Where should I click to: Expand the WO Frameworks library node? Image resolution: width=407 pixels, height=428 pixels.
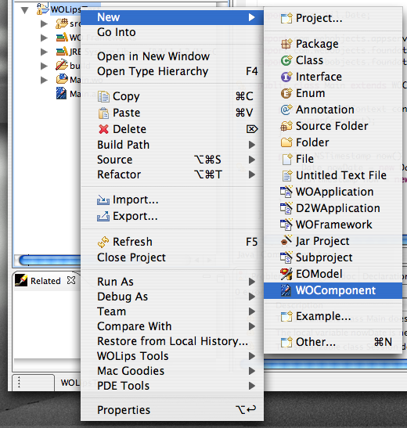(44, 38)
